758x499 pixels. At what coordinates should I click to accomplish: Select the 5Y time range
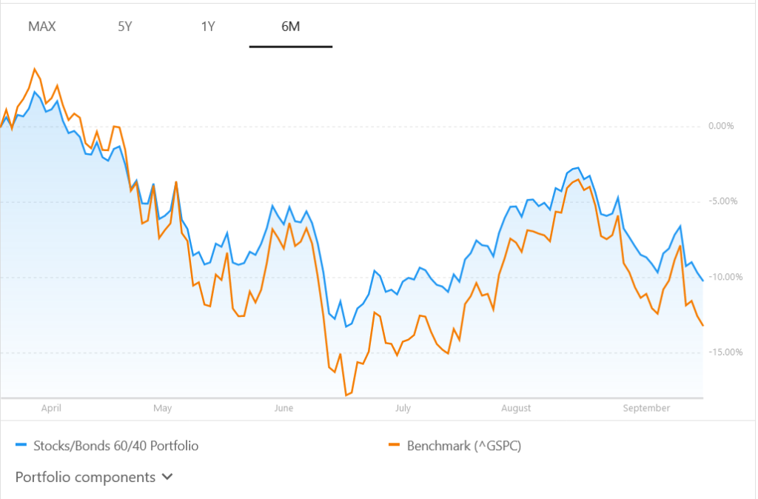click(125, 26)
